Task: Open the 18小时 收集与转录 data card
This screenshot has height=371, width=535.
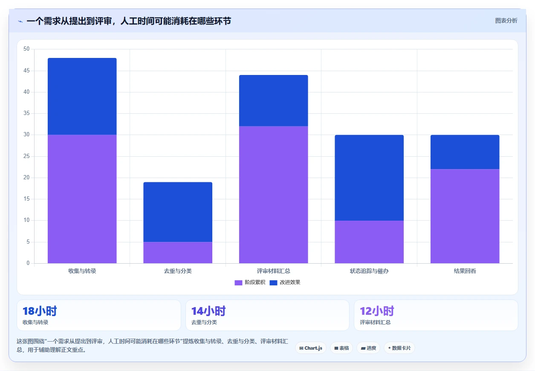Action: coord(99,315)
